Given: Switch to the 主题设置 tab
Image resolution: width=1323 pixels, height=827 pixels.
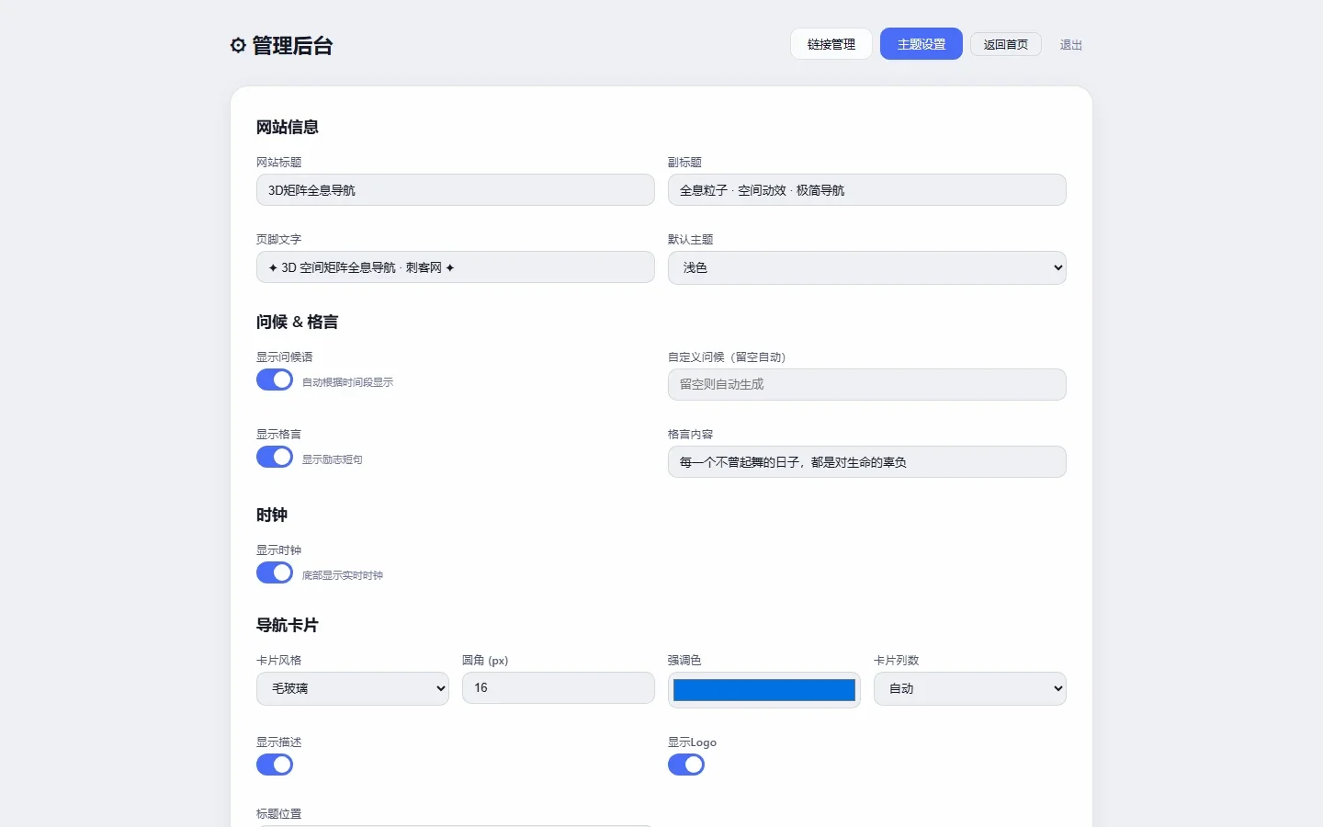Looking at the screenshot, I should point(921,44).
